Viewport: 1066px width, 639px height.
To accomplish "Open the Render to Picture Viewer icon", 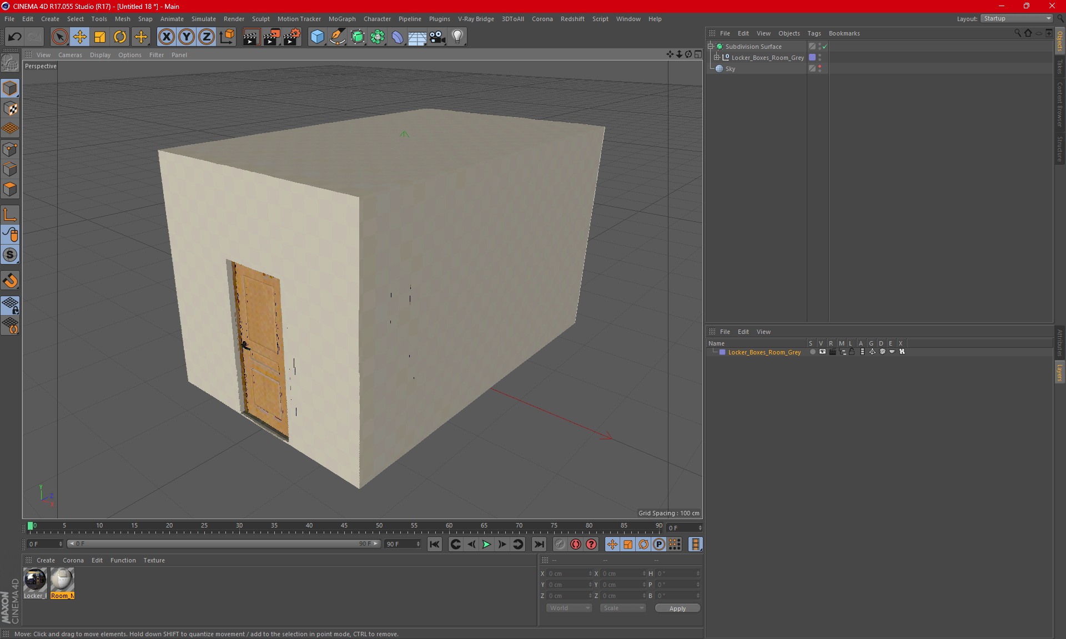I will coord(271,37).
